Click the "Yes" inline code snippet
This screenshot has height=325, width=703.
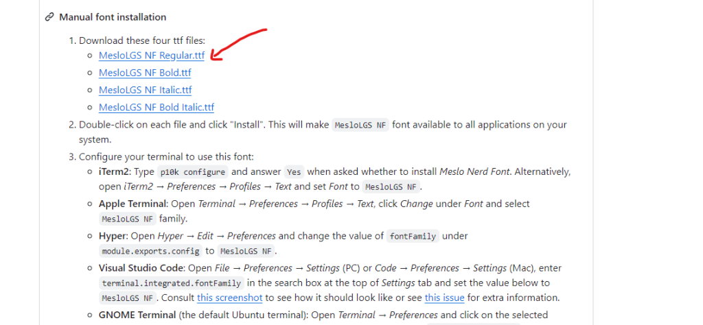coord(294,171)
